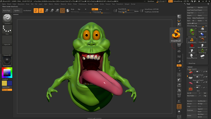Click the Floor grid icon
211x119 pixels.
179,51
